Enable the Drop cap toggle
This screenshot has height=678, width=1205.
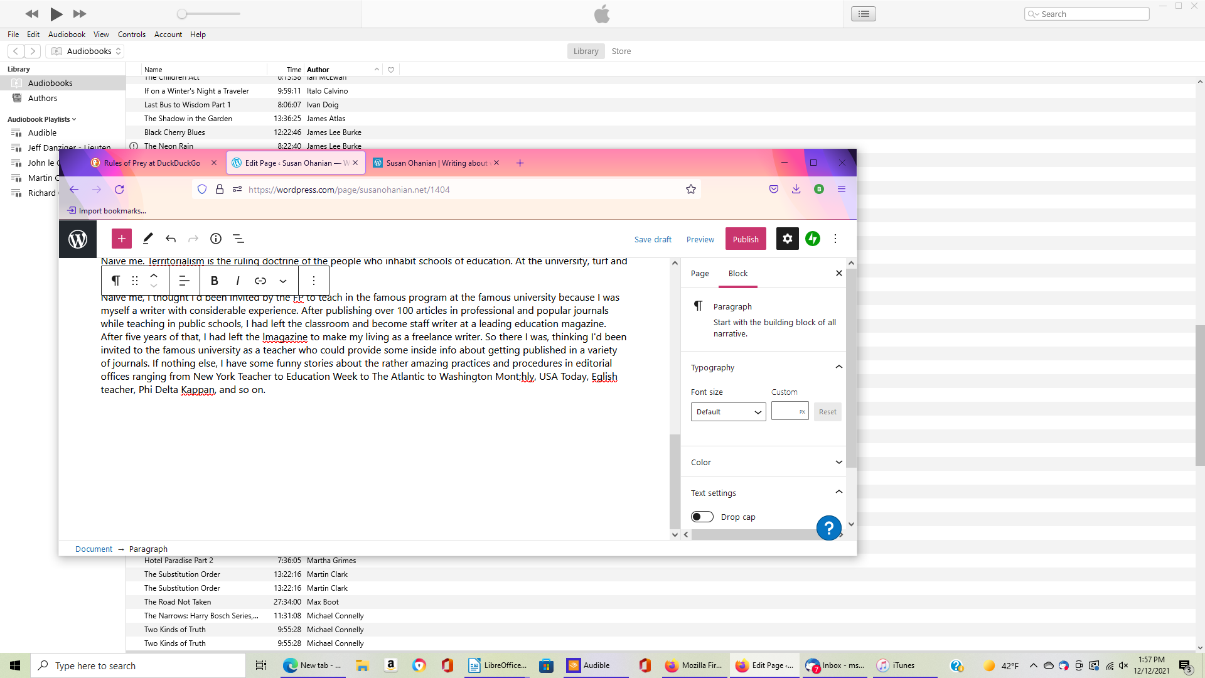(x=702, y=517)
